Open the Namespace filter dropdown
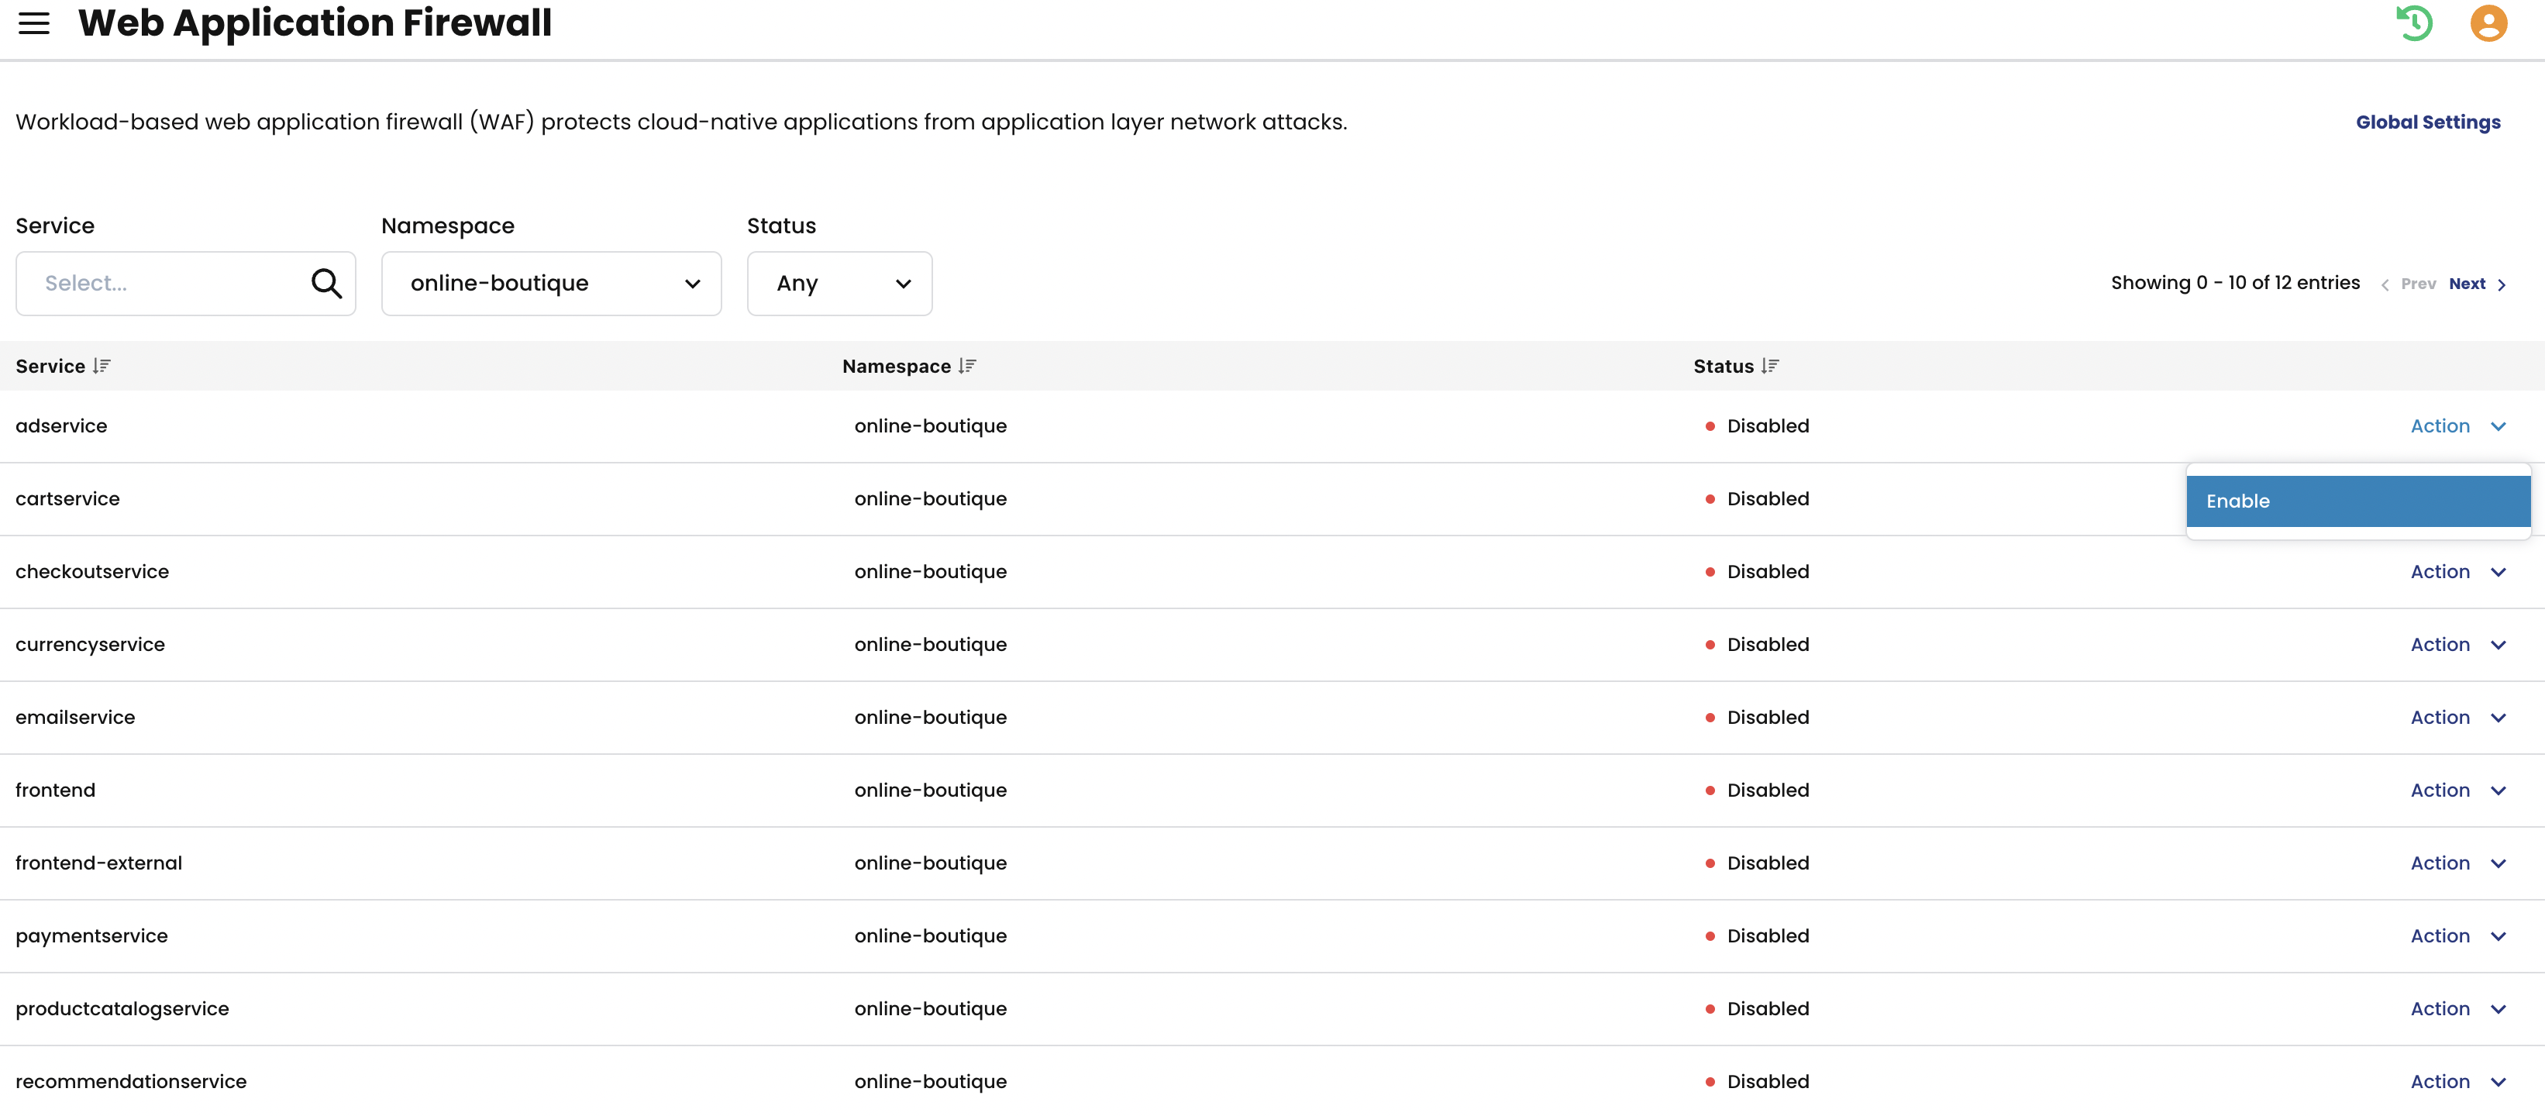The width and height of the screenshot is (2545, 1116). 551,284
